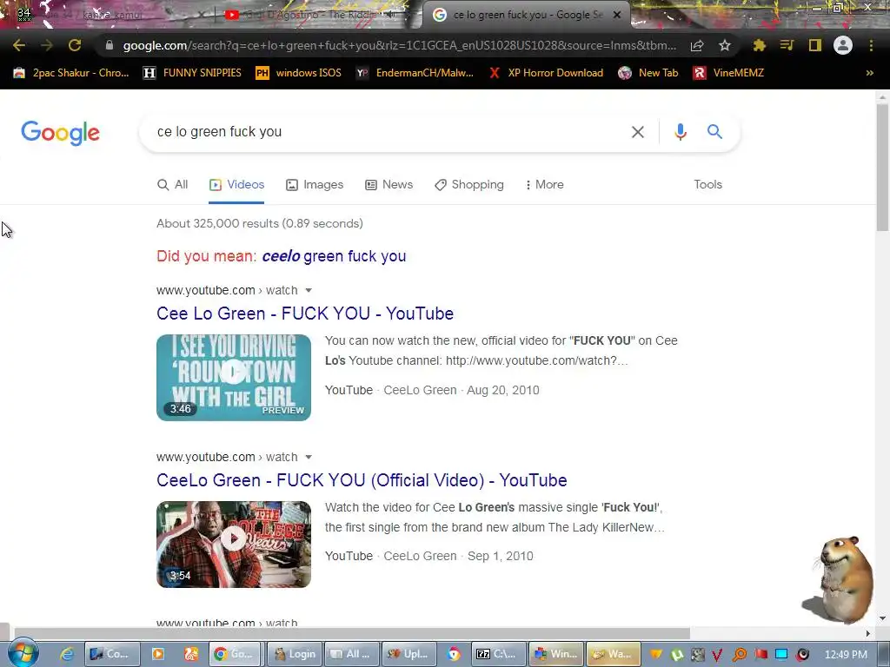The width and height of the screenshot is (890, 667).
Task: Open the FUNNY SNIPPIES bookmark
Action: (192, 73)
